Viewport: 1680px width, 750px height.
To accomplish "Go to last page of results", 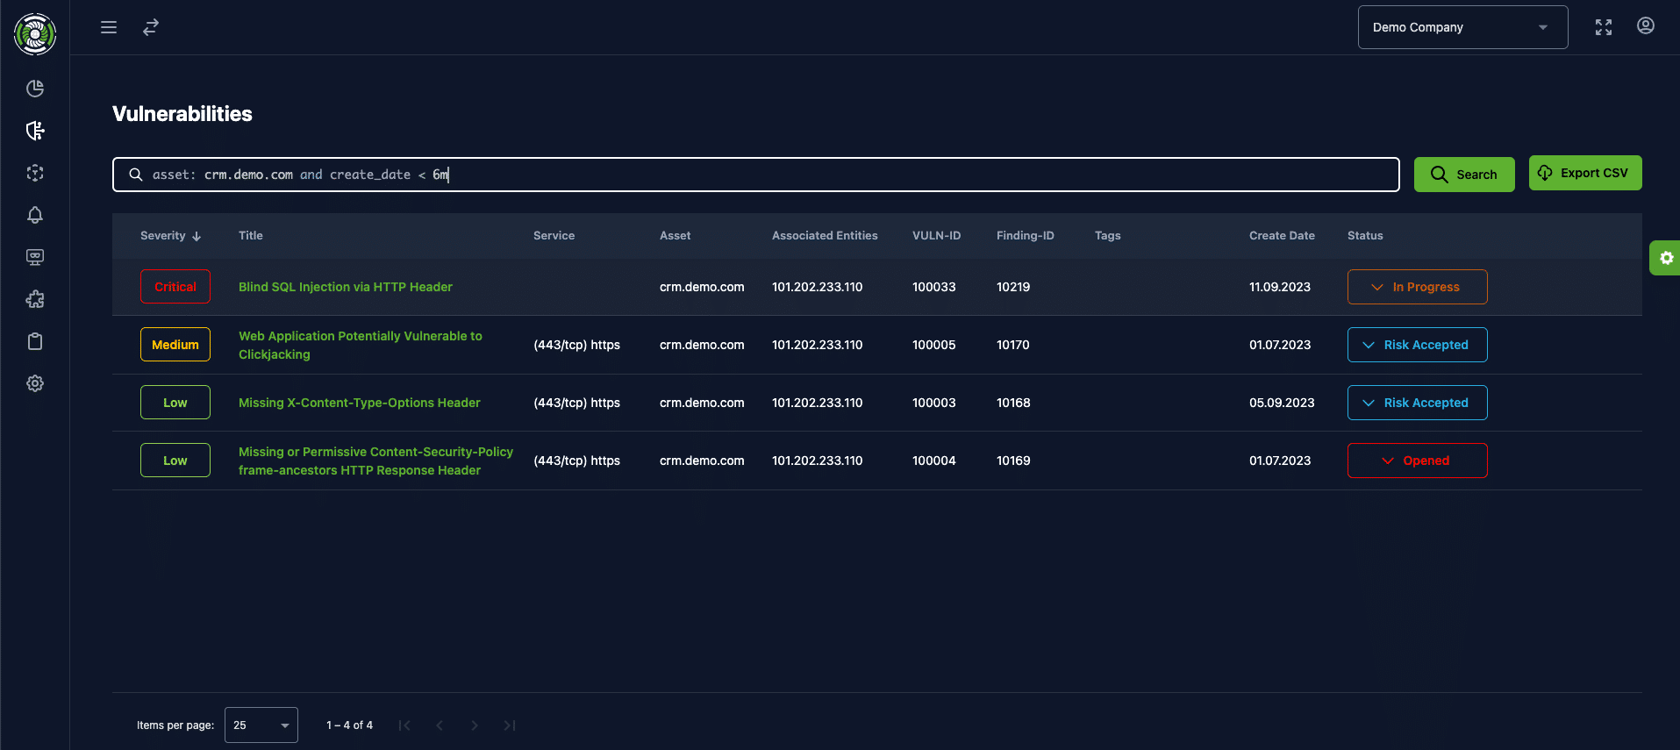I will tap(510, 725).
